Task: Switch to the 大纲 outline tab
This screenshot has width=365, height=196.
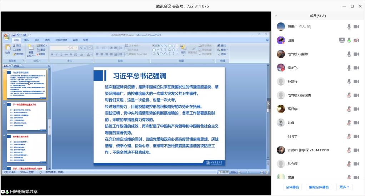Action: tap(16, 66)
